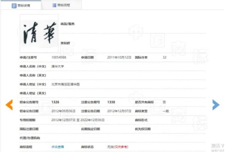The width and height of the screenshot is (229, 153).
Task: Click the 清華 trademark image
Action: pos(39,33)
